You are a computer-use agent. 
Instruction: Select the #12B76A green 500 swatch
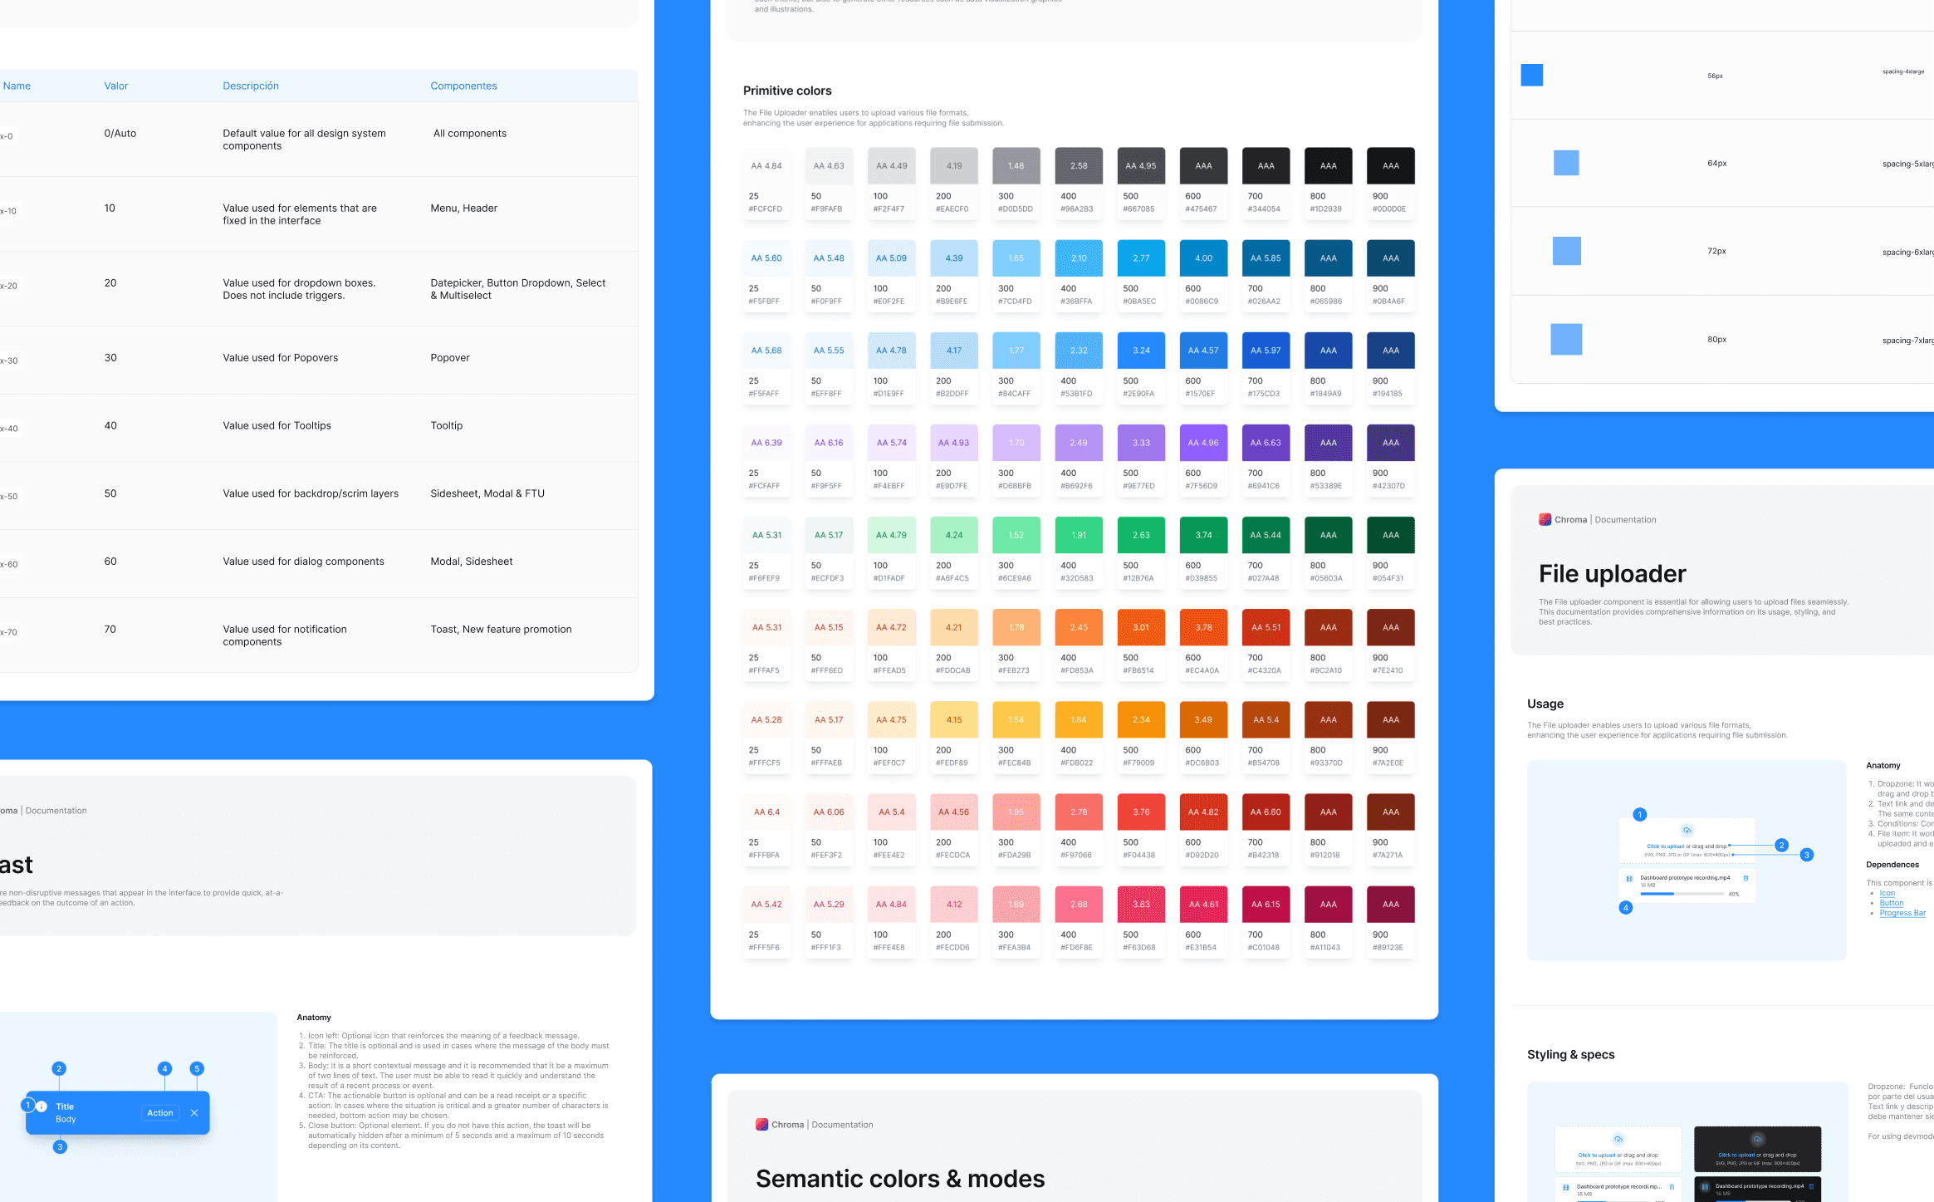pos(1141,535)
